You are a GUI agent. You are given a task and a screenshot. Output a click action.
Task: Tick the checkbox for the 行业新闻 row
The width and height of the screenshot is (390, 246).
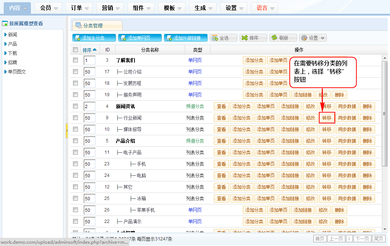pyautogui.click(x=76, y=118)
